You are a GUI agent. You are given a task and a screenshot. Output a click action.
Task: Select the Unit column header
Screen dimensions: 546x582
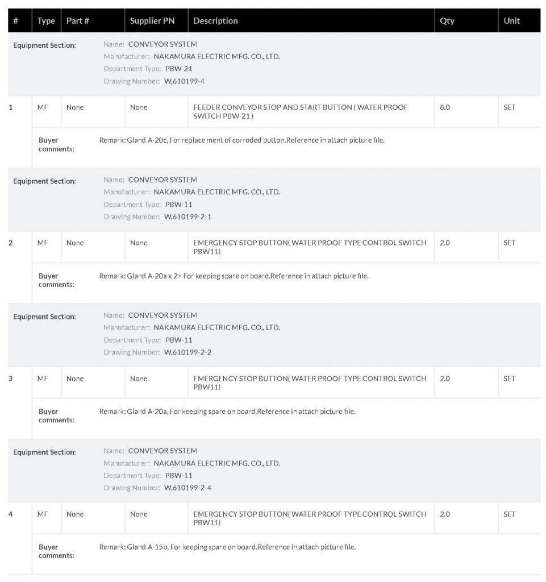click(x=511, y=21)
